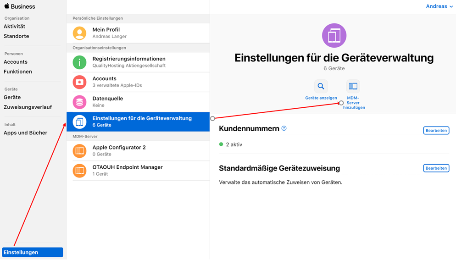Click the Geräteverwaltung devices icon in list
The image size is (456, 260).
(79, 122)
